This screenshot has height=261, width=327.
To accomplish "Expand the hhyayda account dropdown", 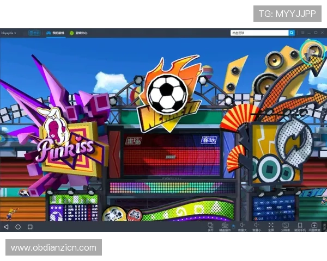I will pyautogui.click(x=9, y=33).
